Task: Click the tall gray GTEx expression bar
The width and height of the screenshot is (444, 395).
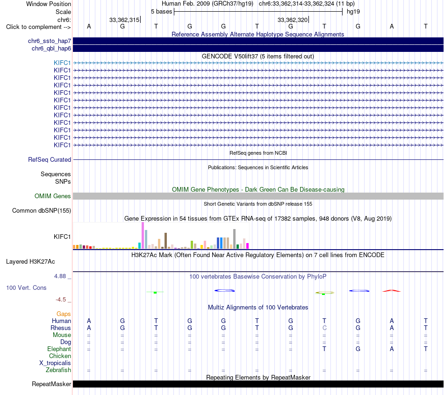Action: pyautogui.click(x=234, y=239)
